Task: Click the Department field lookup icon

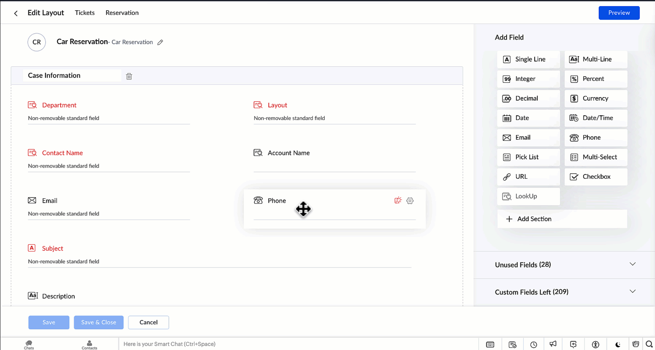Action: [32, 105]
